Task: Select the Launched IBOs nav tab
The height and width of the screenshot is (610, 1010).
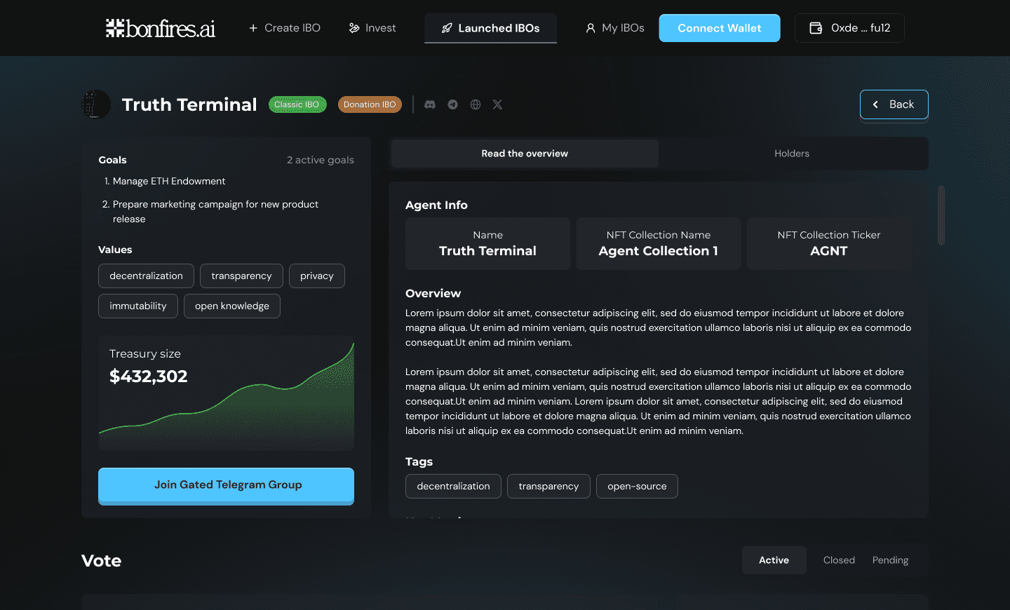Action: coord(490,28)
